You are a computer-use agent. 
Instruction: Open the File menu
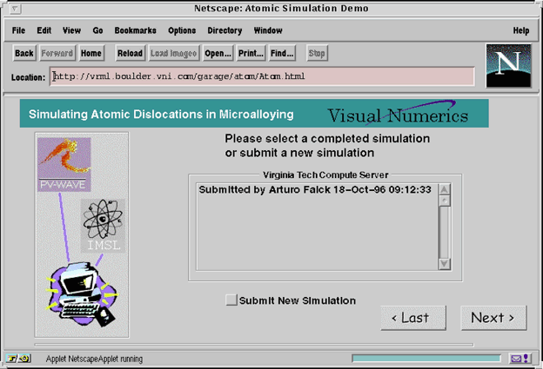pyautogui.click(x=18, y=30)
